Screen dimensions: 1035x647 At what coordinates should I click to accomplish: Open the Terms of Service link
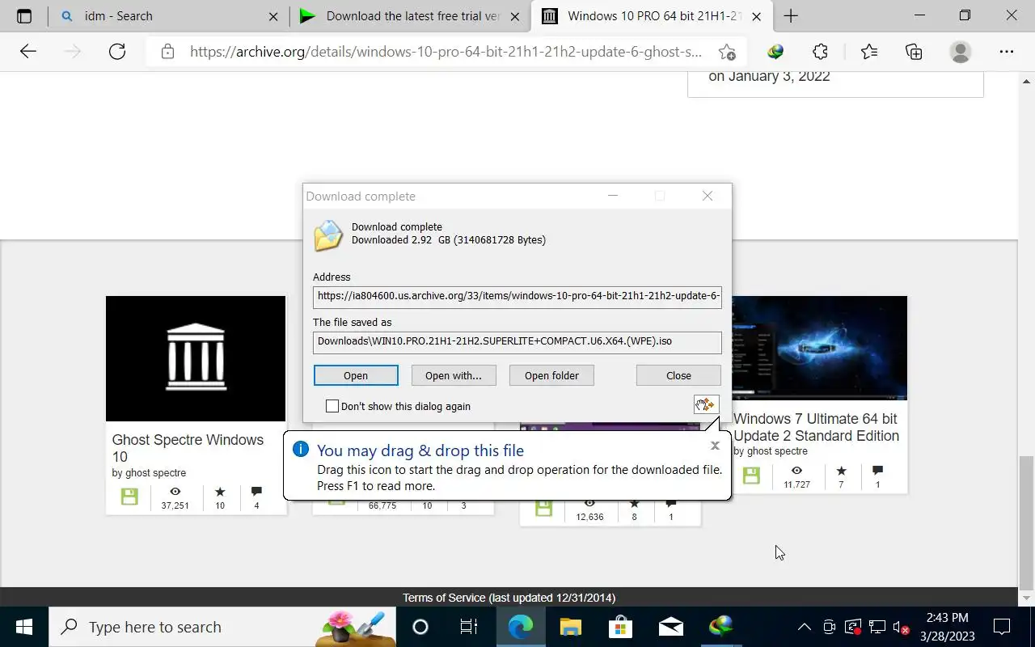[444, 598]
